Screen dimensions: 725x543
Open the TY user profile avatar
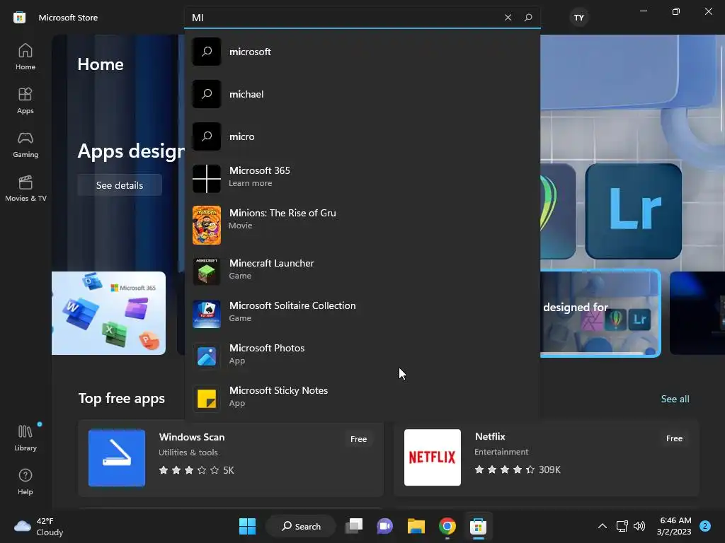tap(579, 18)
